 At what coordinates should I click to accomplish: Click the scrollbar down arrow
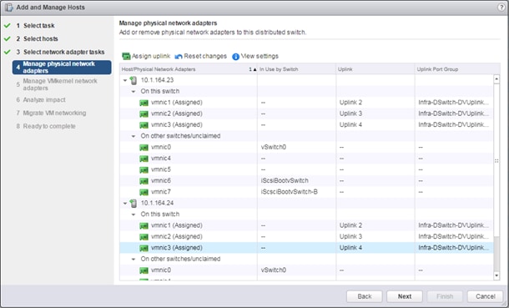click(x=496, y=275)
